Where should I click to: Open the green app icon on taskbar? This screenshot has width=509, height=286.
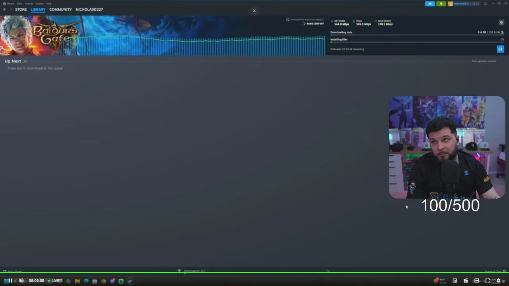tap(121, 281)
